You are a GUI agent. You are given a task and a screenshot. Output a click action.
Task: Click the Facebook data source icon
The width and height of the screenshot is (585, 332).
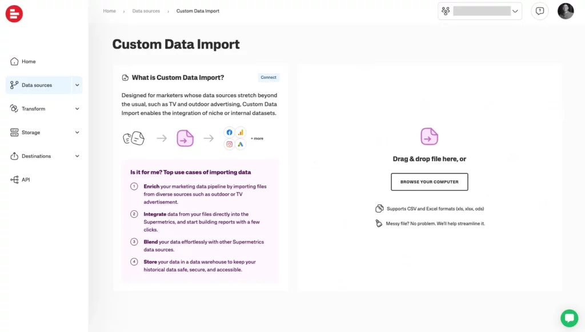(229, 132)
